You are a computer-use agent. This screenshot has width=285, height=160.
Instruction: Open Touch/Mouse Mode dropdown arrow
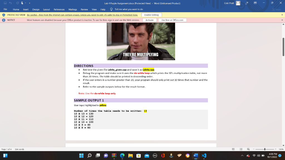coord(26,3)
